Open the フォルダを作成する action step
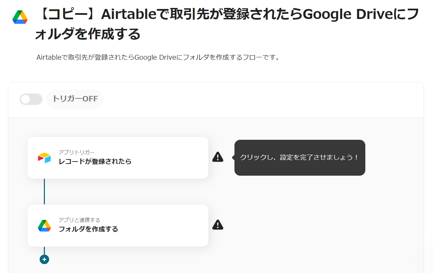The height and width of the screenshot is (273, 433). coord(88,229)
